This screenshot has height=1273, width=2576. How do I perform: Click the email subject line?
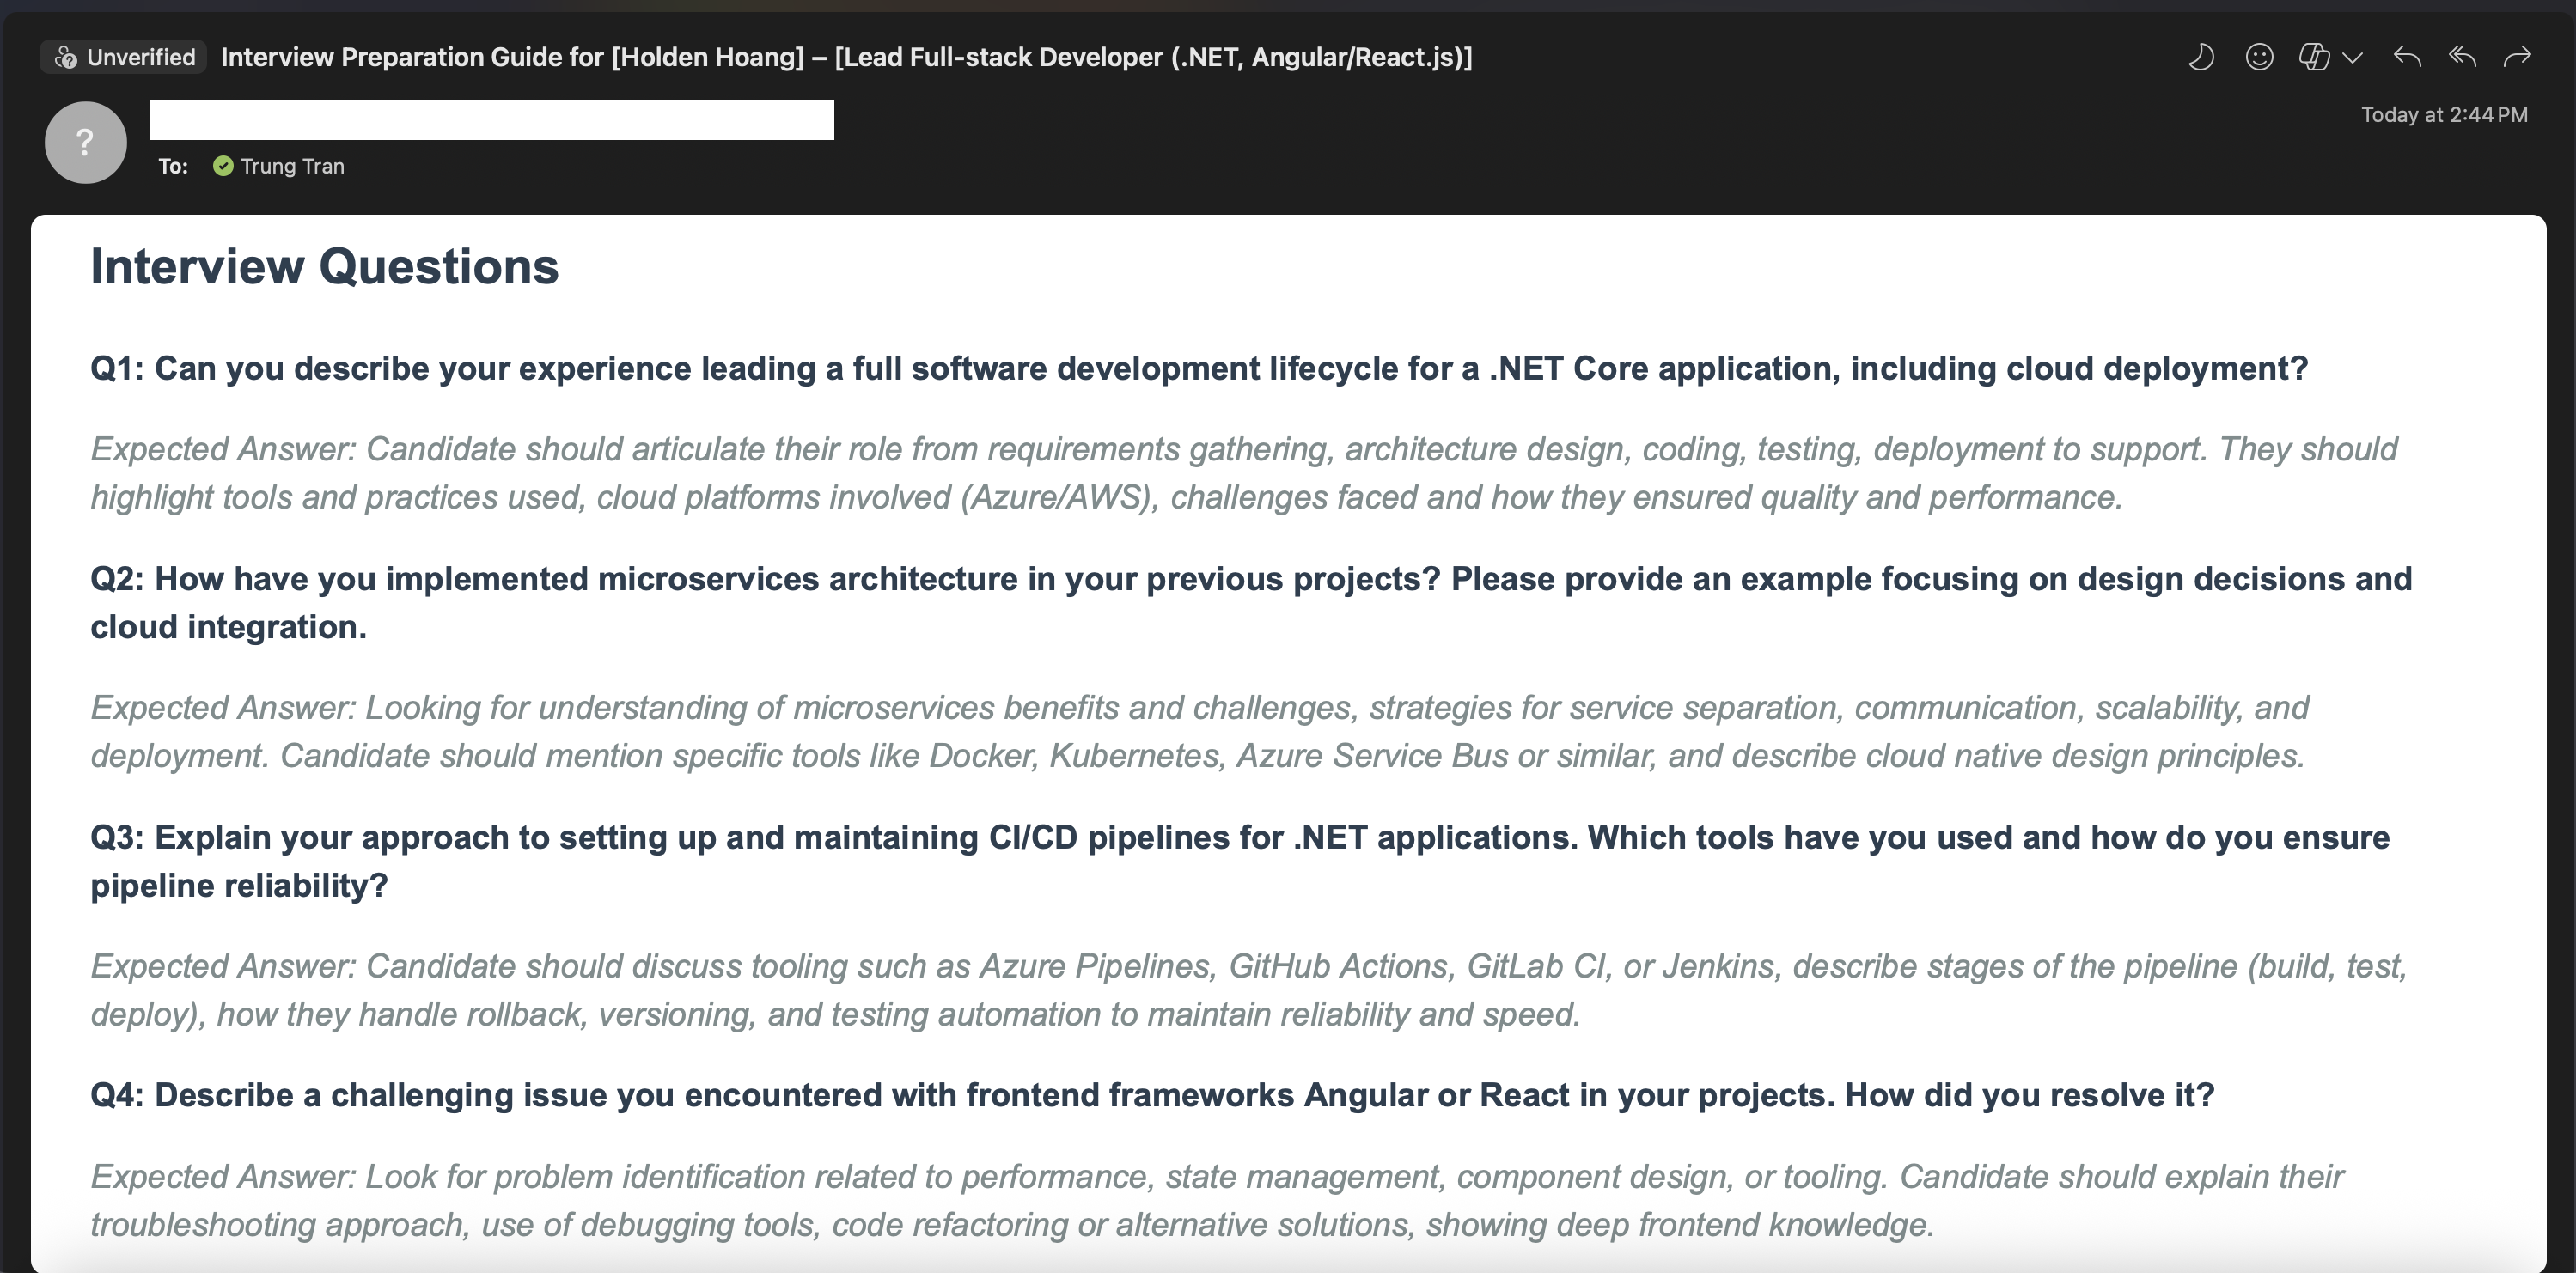click(846, 57)
